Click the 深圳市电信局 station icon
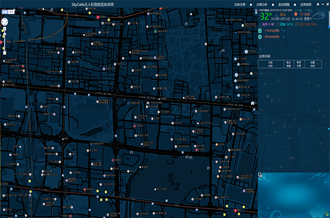This screenshot has width=330, height=218. point(260,37)
